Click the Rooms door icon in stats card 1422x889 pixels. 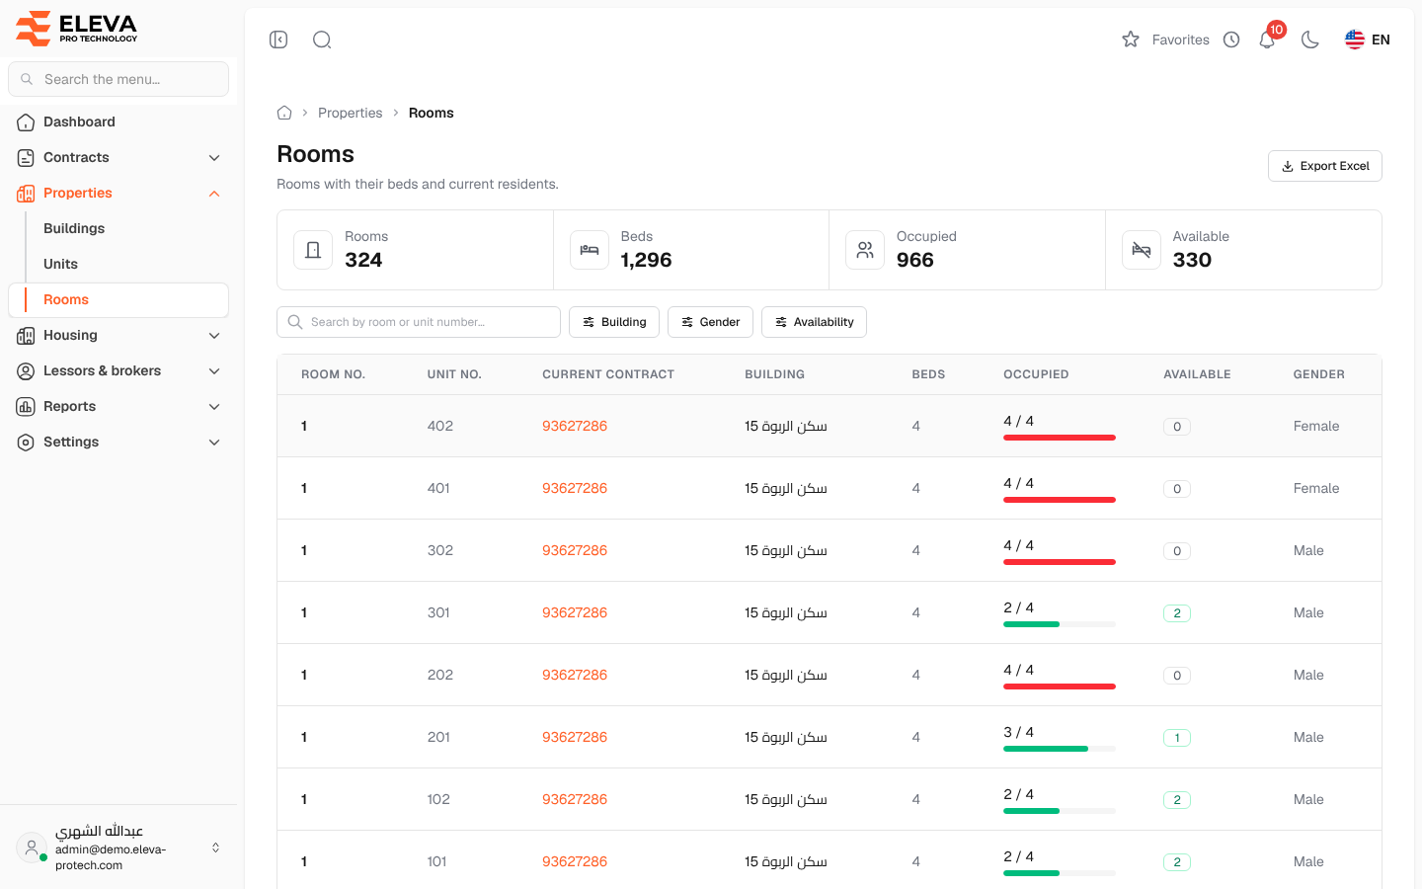click(313, 250)
